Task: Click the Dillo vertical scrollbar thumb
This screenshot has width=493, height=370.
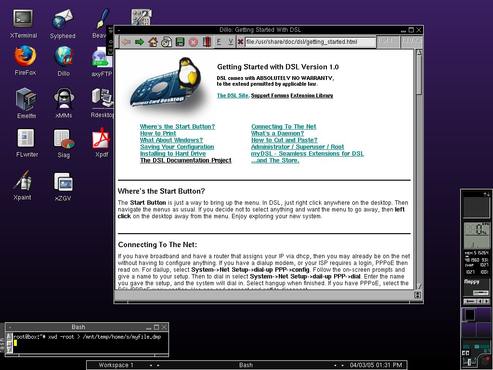Action: coord(419,76)
